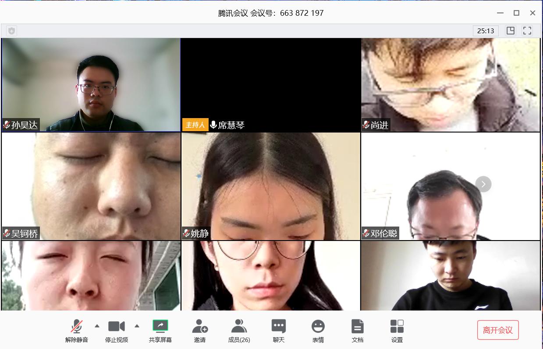The height and width of the screenshot is (349, 543).
Task: Stop camera with 停止视频 button
Action: 117,331
